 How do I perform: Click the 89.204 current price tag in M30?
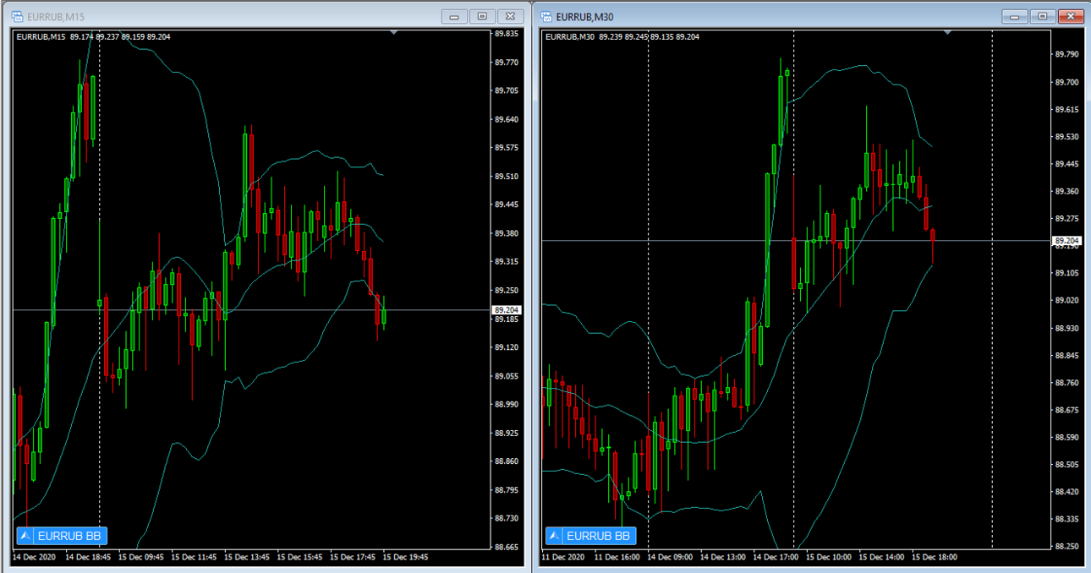coord(1066,241)
